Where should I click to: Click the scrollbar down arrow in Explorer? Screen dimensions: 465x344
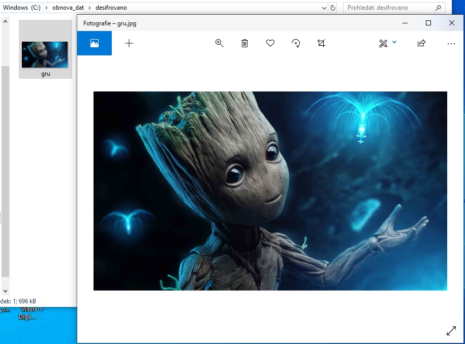pyautogui.click(x=6, y=291)
